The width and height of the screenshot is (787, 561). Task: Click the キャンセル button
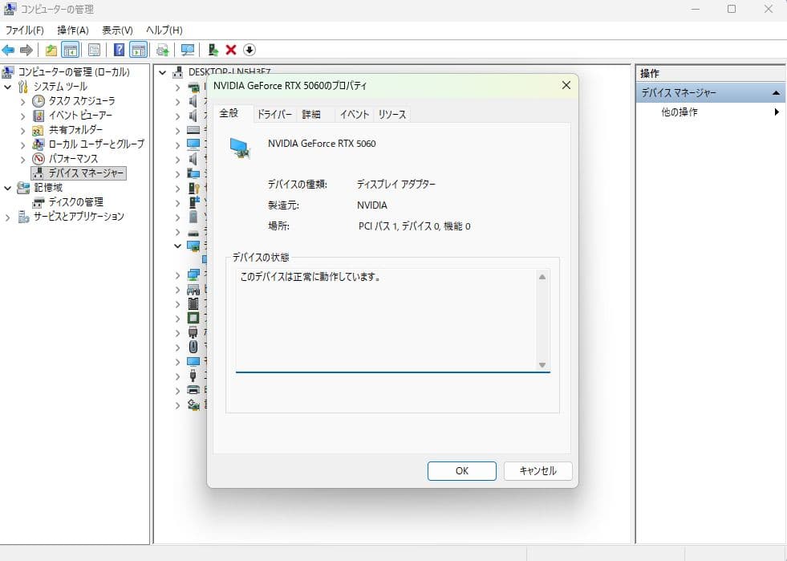[538, 471]
